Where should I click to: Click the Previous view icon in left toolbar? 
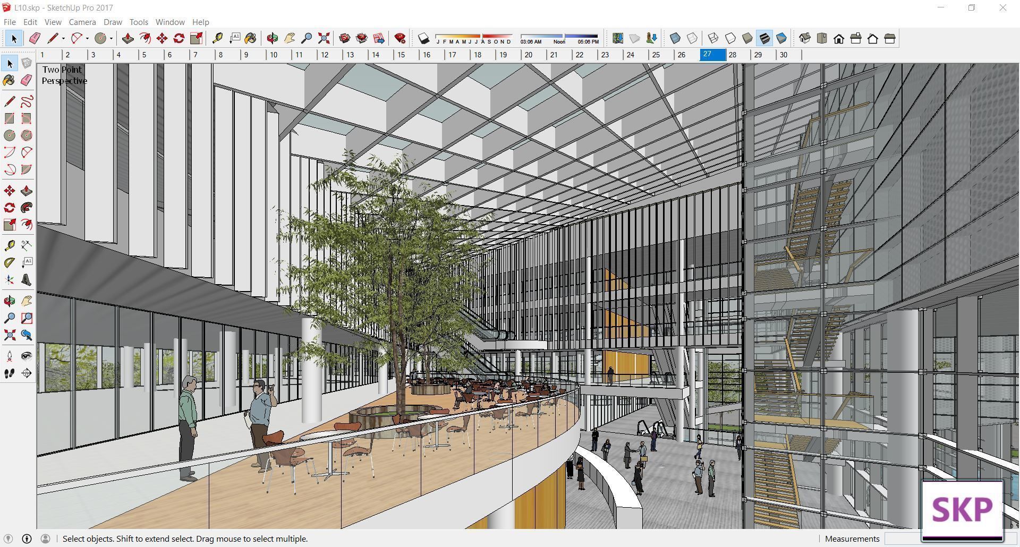(x=27, y=335)
